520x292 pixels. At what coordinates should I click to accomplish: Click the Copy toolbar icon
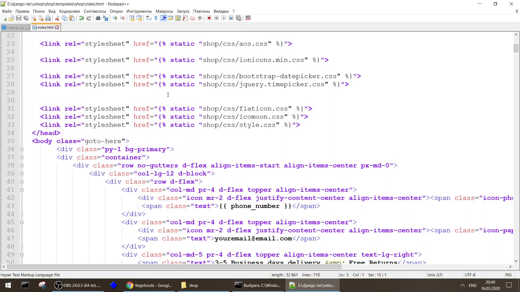(x=65, y=18)
